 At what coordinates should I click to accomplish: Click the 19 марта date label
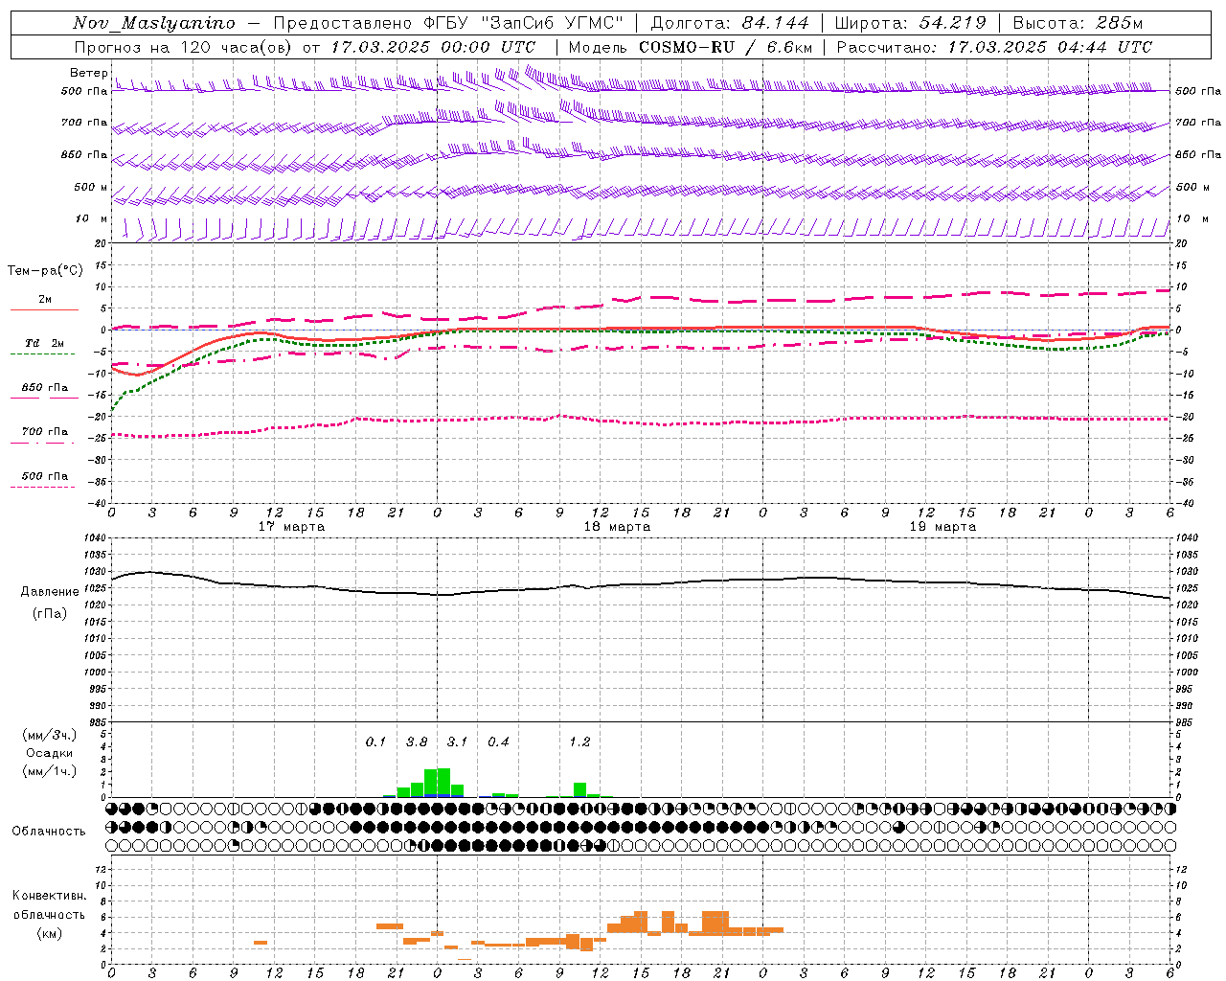point(942,527)
